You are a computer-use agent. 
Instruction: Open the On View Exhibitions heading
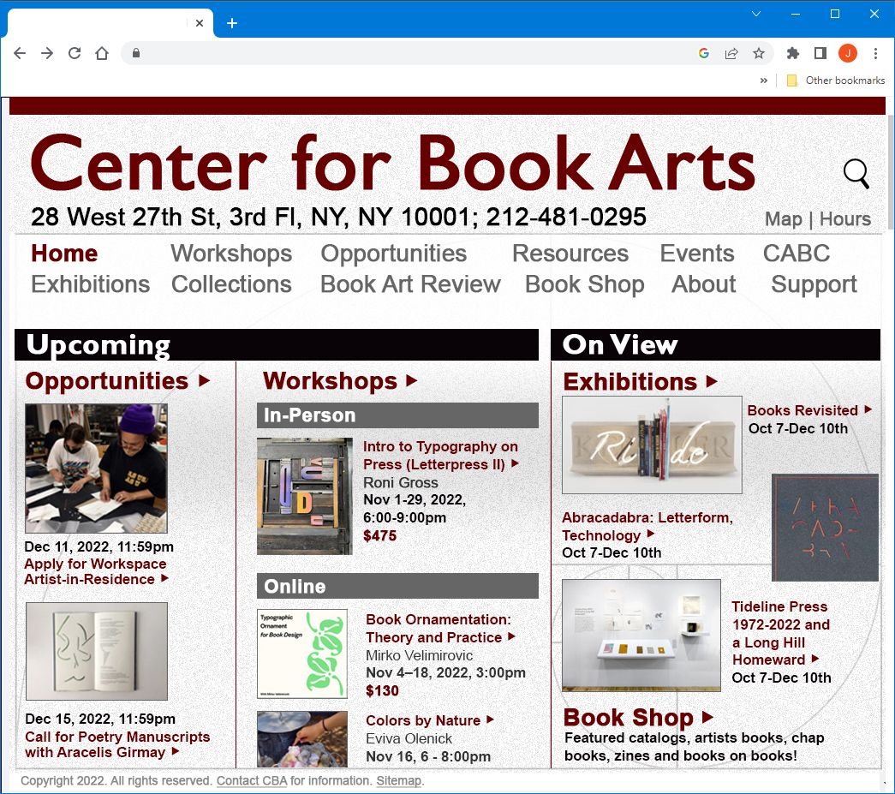point(640,382)
